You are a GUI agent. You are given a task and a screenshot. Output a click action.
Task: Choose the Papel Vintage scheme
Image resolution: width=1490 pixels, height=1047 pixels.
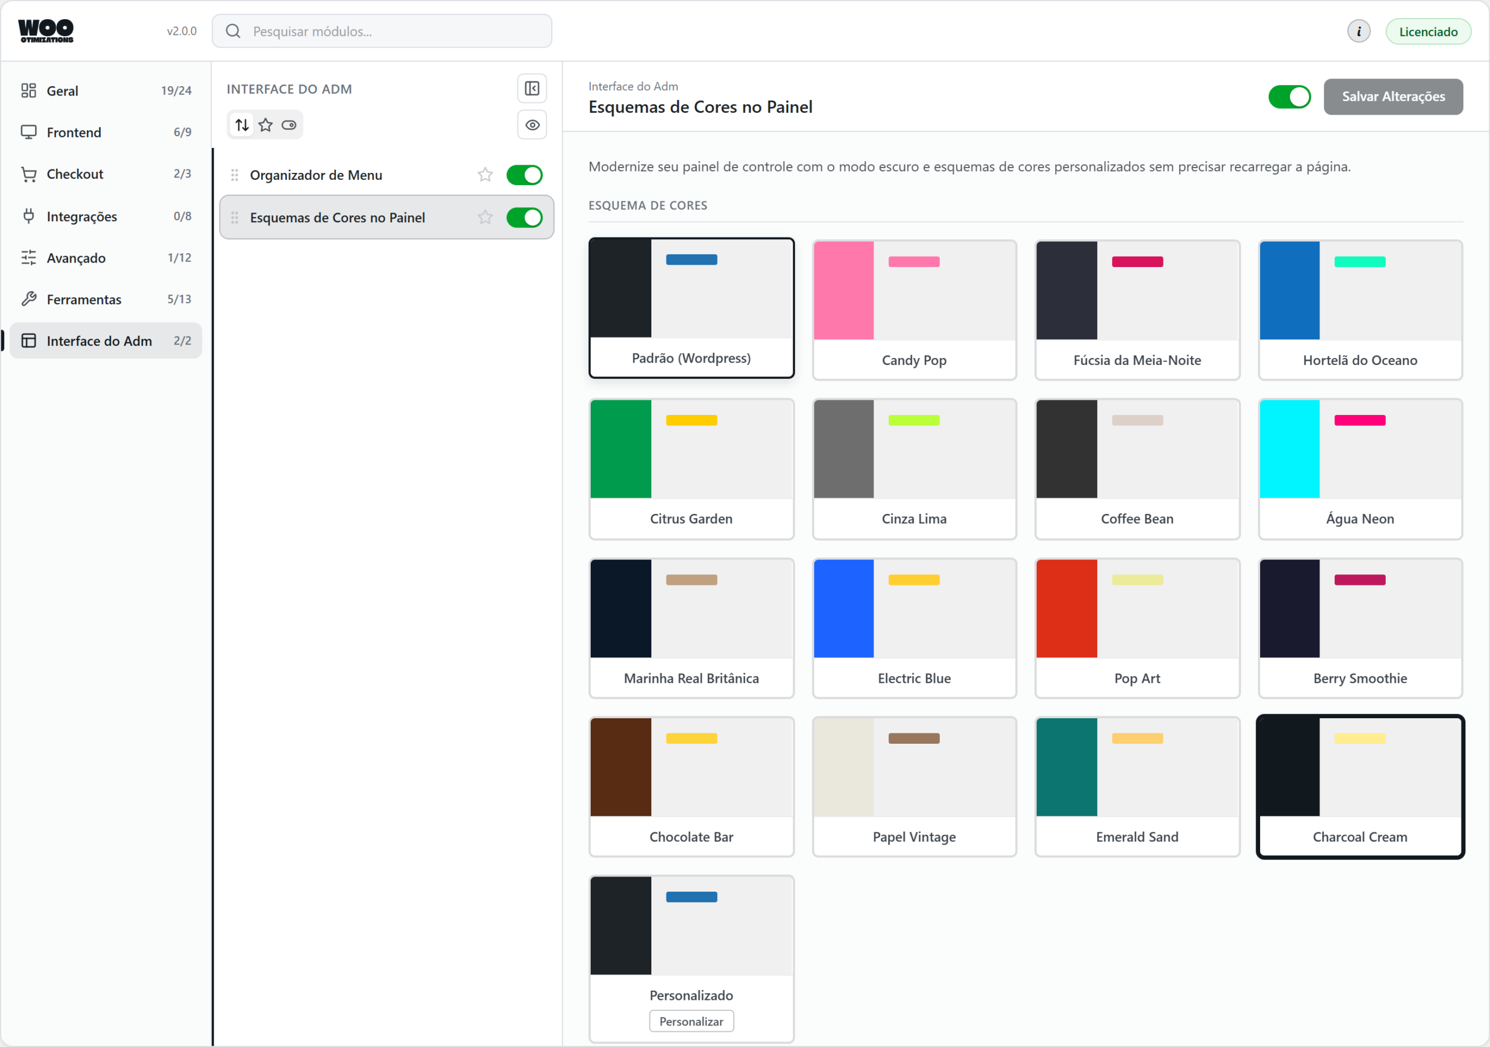(x=914, y=786)
